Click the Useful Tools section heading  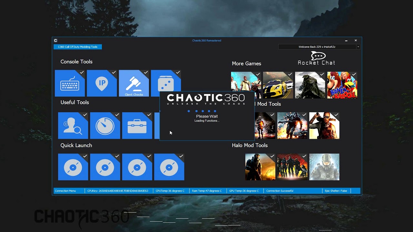click(x=75, y=102)
